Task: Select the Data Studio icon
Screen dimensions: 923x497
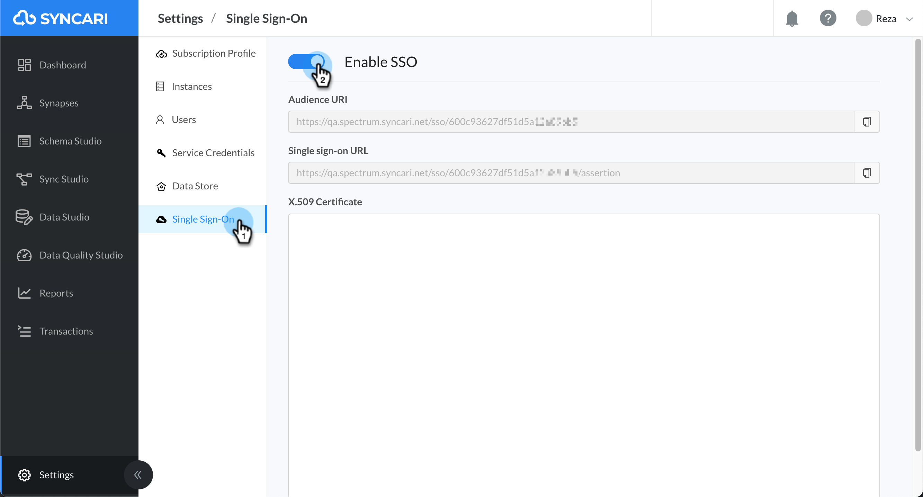Action: 24,217
